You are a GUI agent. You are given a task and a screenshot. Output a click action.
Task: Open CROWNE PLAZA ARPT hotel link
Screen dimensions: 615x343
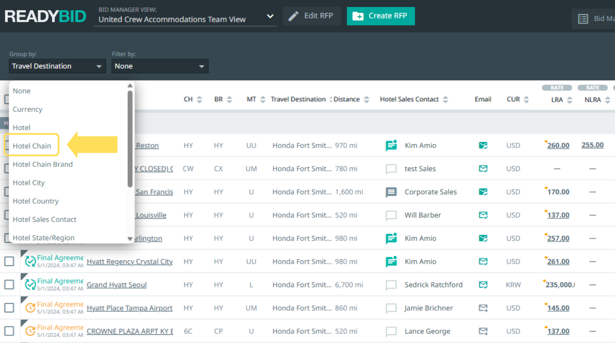click(x=130, y=331)
